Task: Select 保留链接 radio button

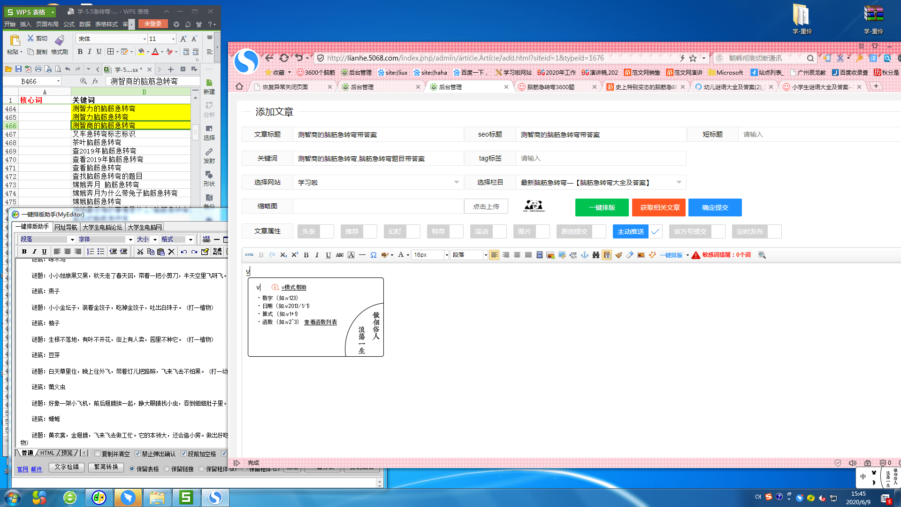Action: (x=167, y=469)
